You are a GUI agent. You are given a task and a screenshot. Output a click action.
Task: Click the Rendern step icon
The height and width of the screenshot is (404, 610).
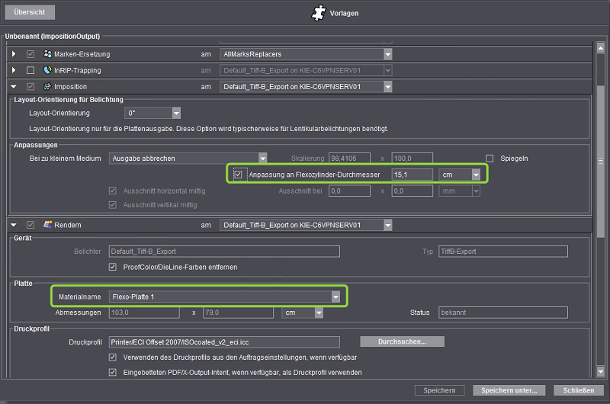coord(47,225)
